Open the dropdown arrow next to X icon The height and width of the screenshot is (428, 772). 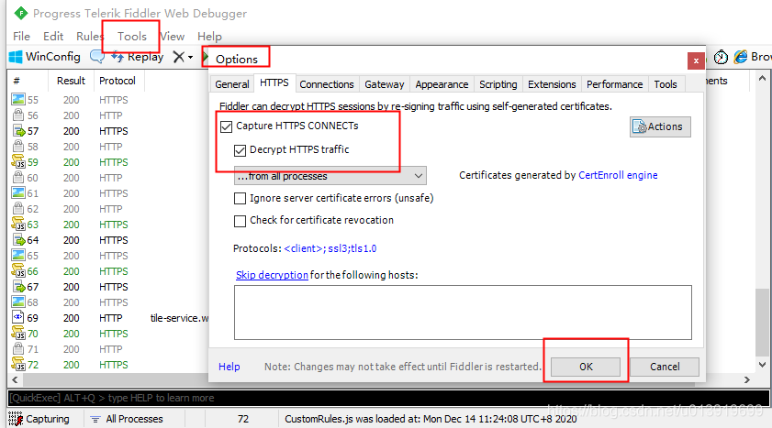(191, 58)
